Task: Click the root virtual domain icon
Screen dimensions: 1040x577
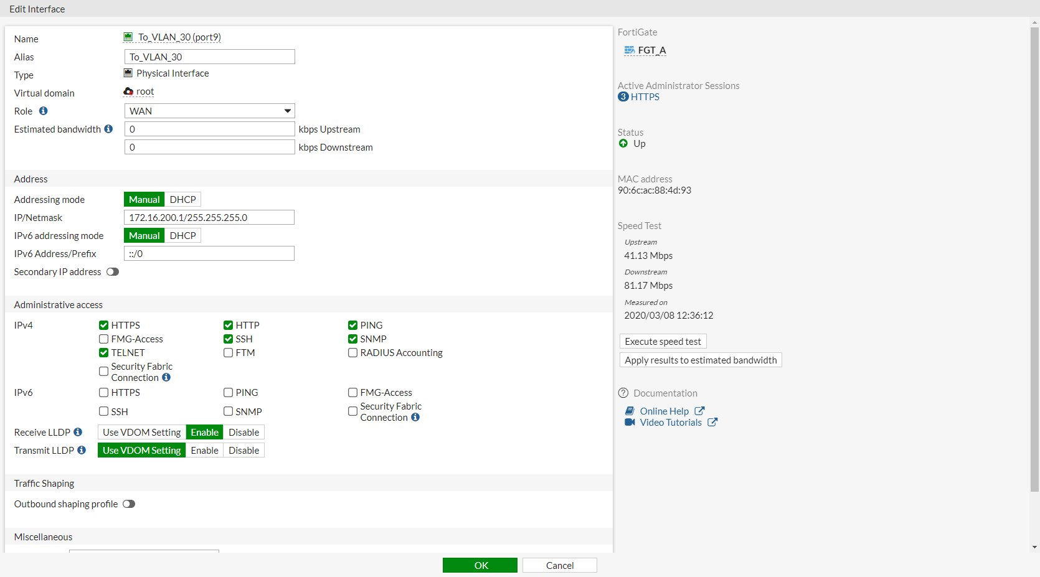Action: [128, 91]
